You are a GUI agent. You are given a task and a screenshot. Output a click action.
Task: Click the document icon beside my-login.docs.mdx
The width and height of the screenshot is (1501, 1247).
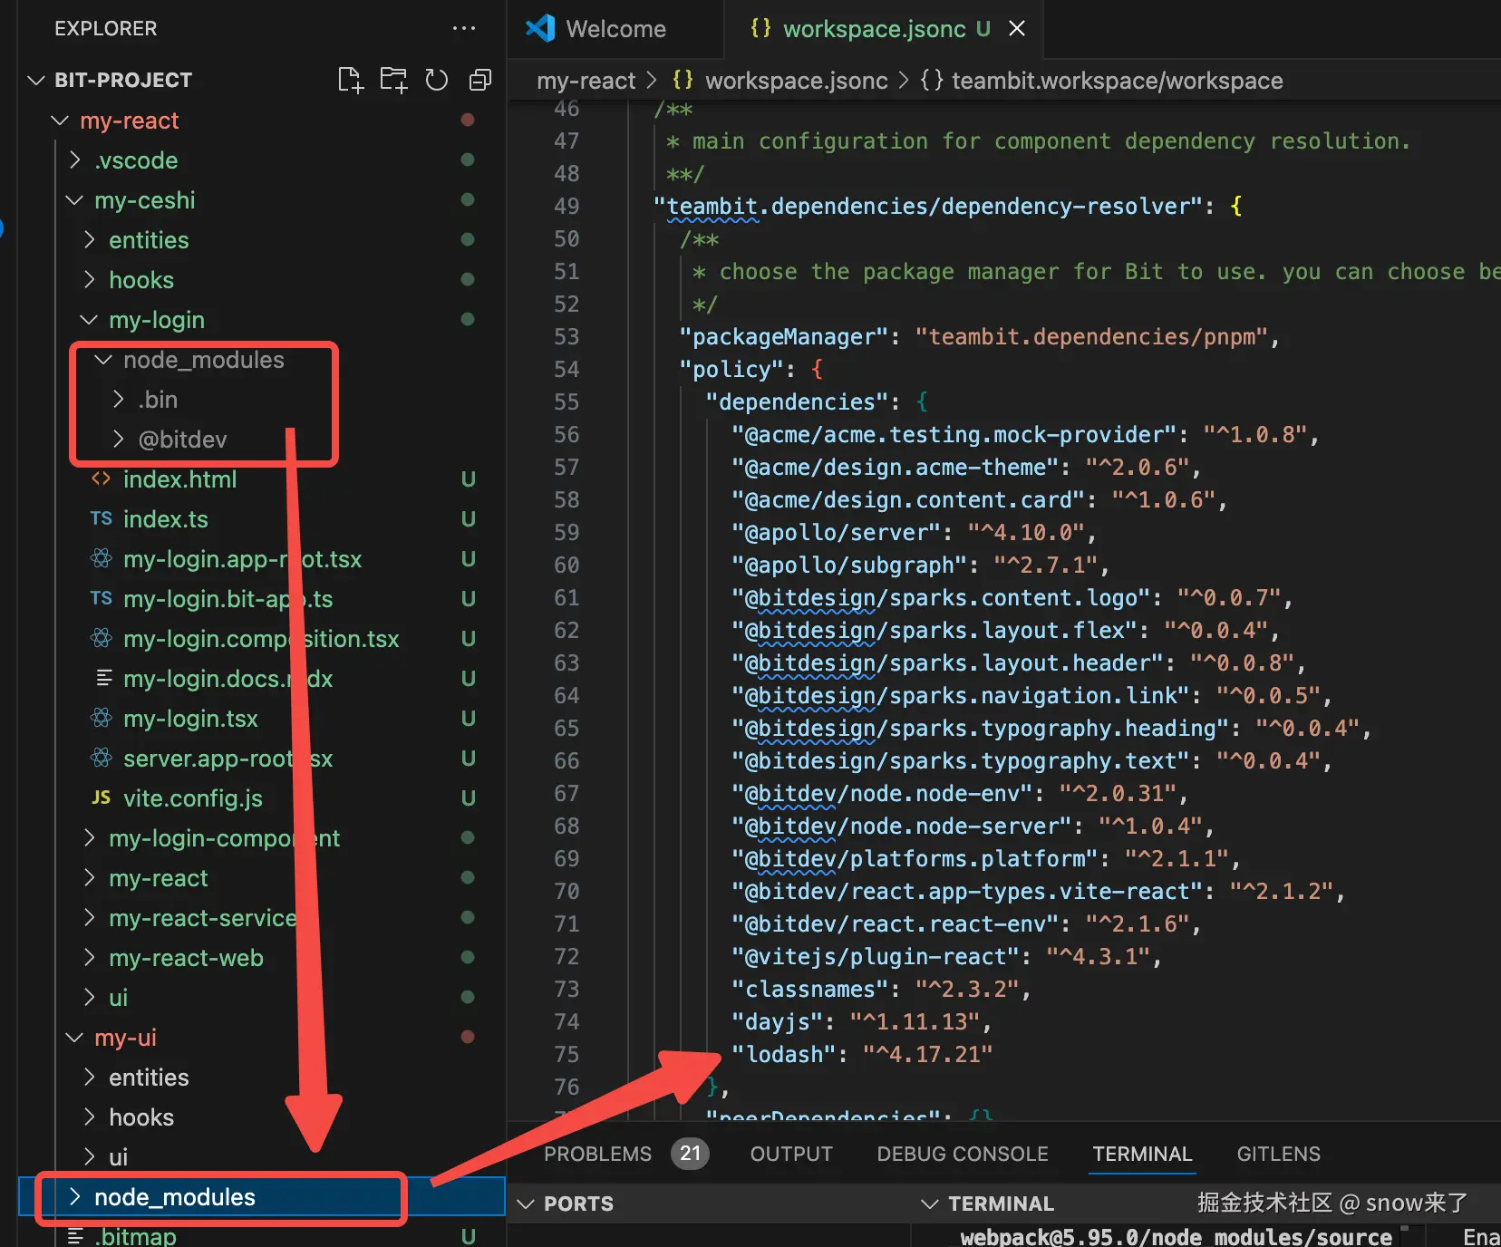pyautogui.click(x=103, y=678)
